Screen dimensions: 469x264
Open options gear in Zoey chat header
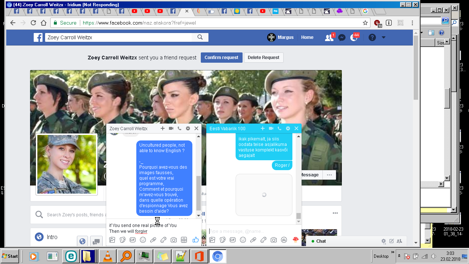[188, 128]
